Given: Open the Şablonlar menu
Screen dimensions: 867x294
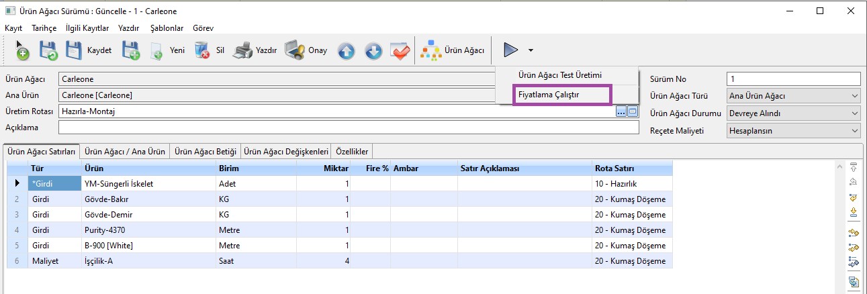Looking at the screenshot, I should point(167,28).
